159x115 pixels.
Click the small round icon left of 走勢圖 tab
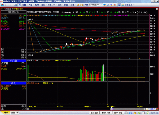tap(2, 9)
